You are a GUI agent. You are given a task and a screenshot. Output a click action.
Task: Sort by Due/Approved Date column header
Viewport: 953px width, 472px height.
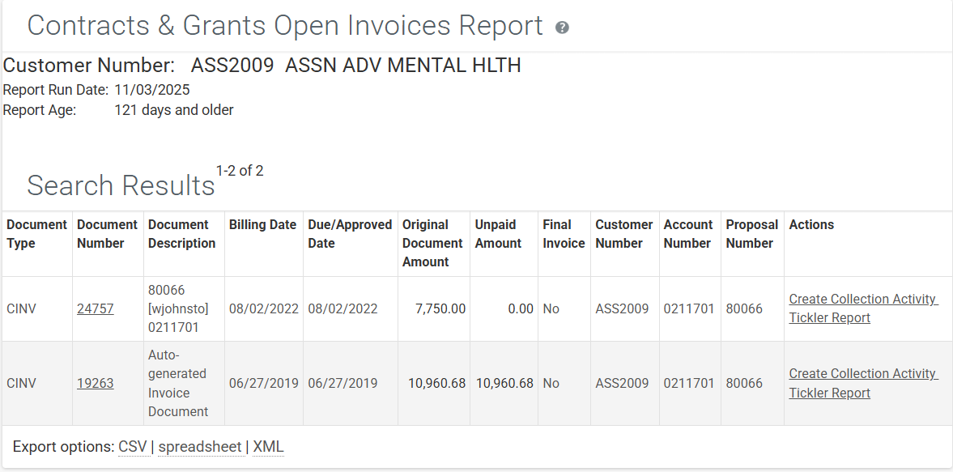click(350, 234)
